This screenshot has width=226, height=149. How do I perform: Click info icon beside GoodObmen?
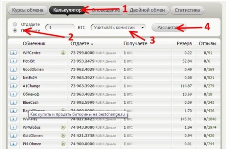[x=13, y=69]
